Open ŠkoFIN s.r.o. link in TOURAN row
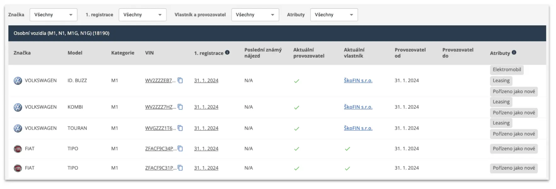This screenshot has width=556, height=189. 358,128
